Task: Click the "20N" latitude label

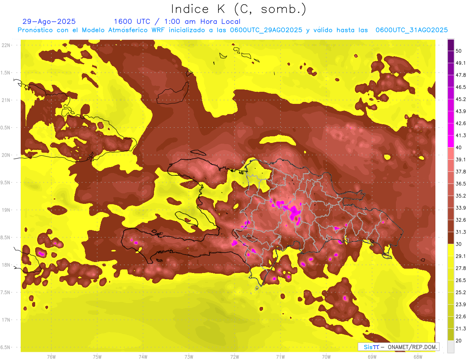Action: tap(6, 155)
